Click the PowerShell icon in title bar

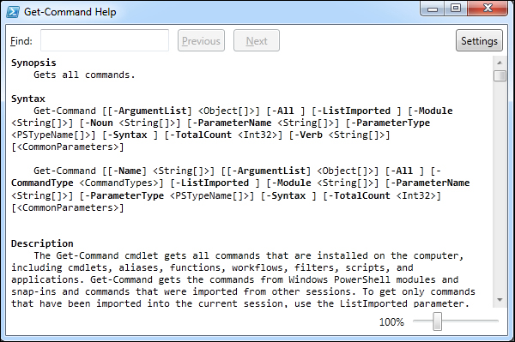[13, 12]
